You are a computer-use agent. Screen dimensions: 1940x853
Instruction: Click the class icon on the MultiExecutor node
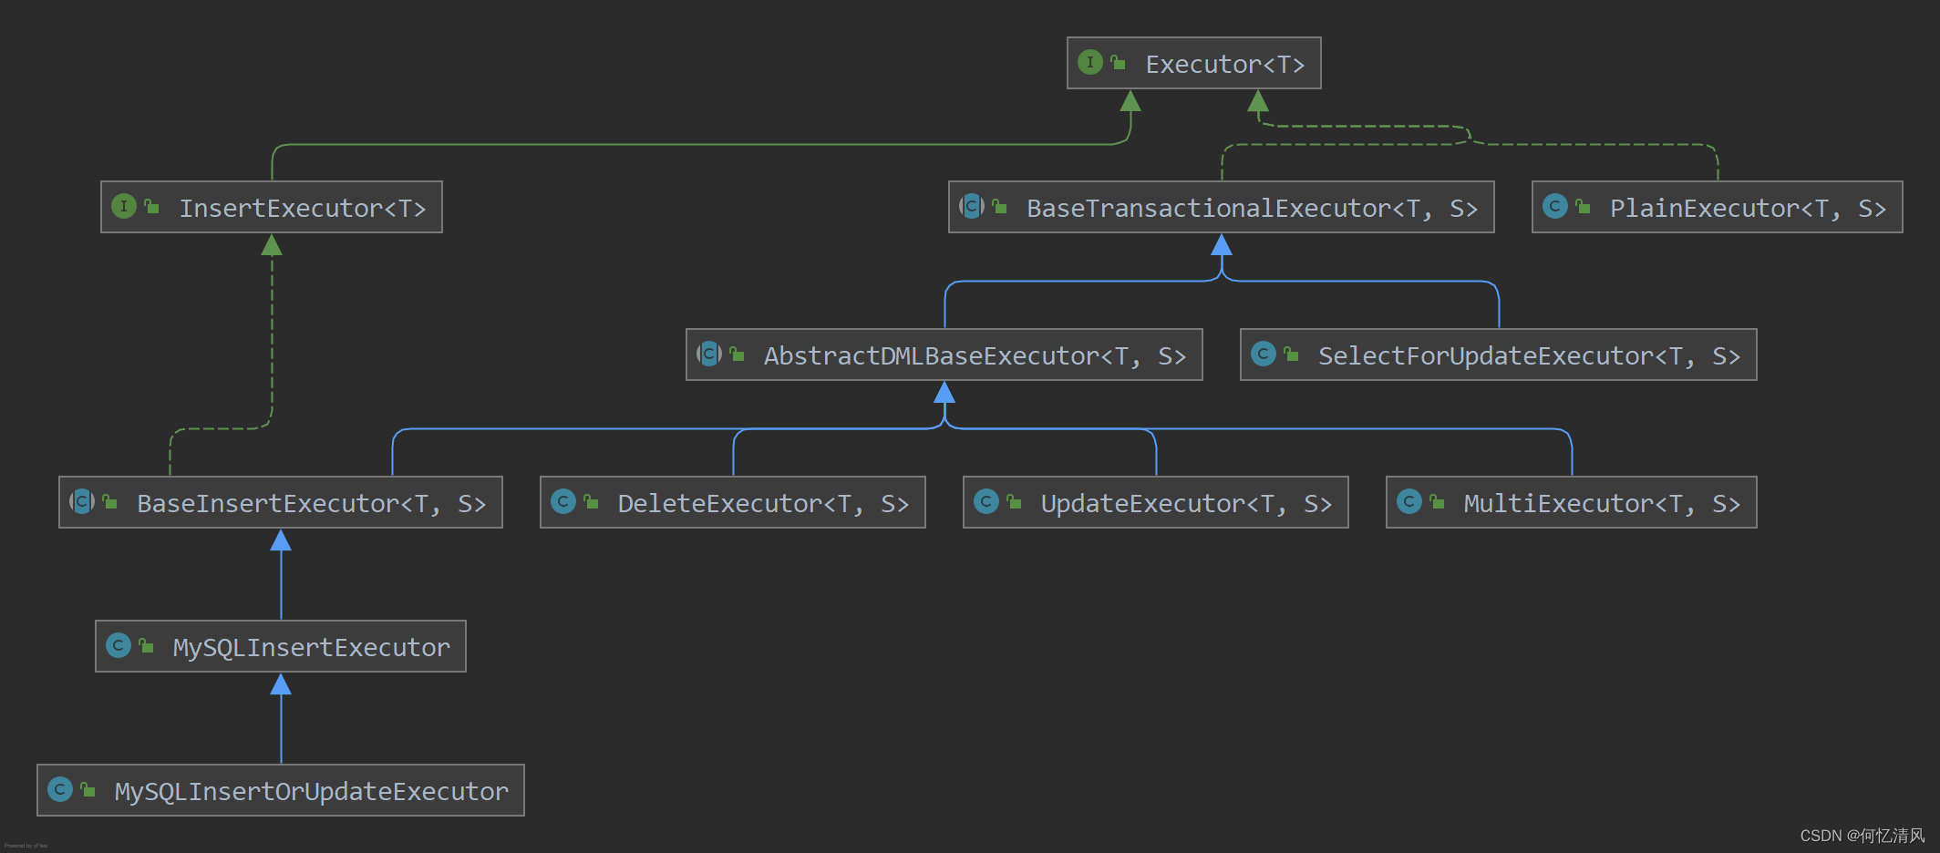coord(1409,501)
